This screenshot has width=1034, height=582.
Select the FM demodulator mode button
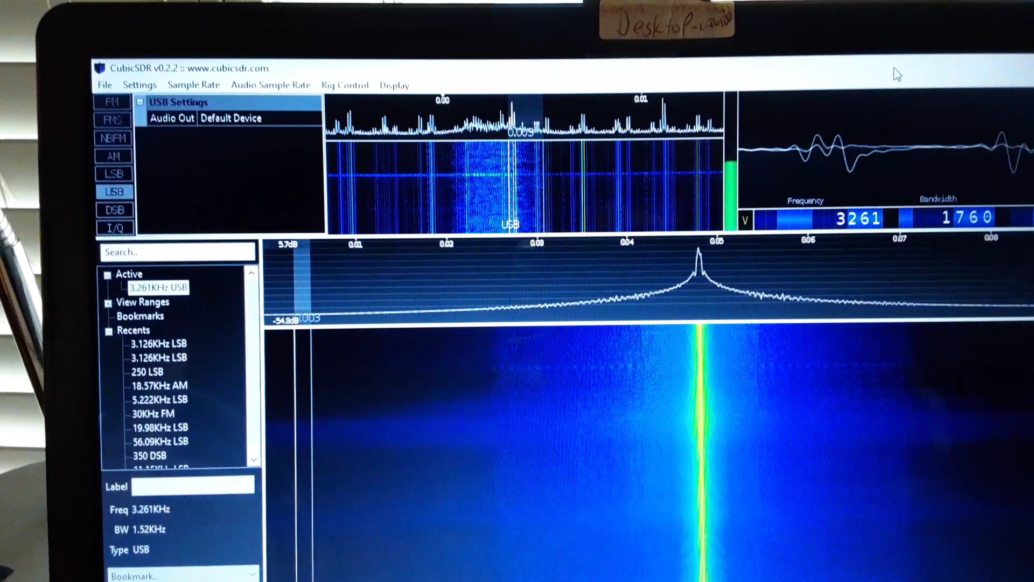click(113, 102)
